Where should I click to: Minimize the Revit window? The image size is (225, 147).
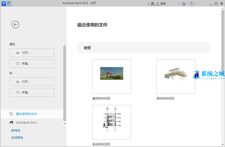[211, 4]
